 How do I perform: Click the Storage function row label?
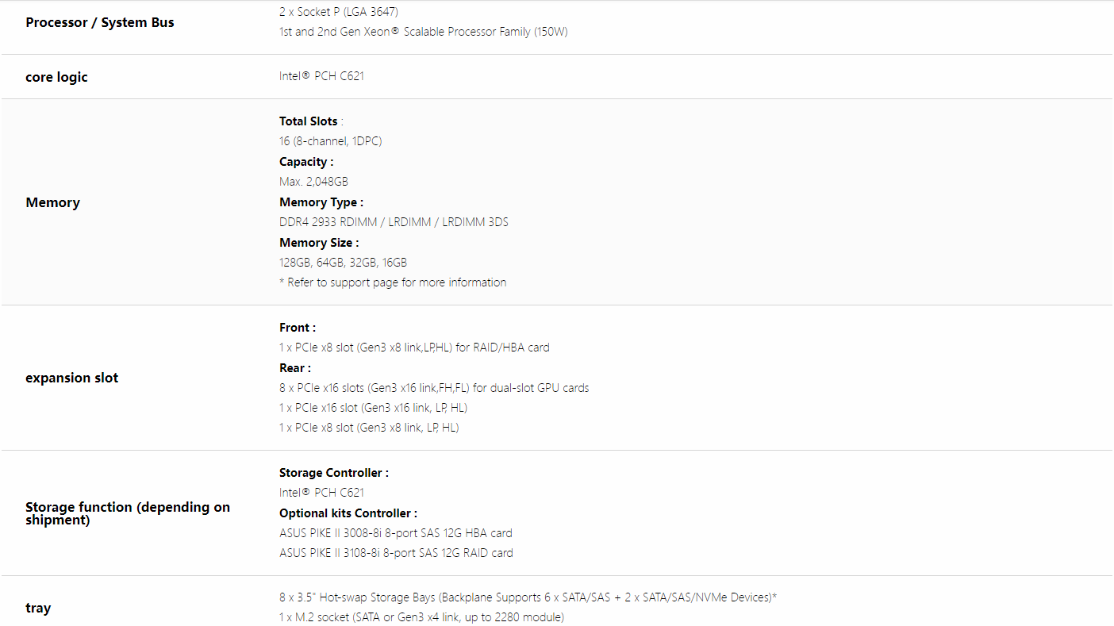127,513
